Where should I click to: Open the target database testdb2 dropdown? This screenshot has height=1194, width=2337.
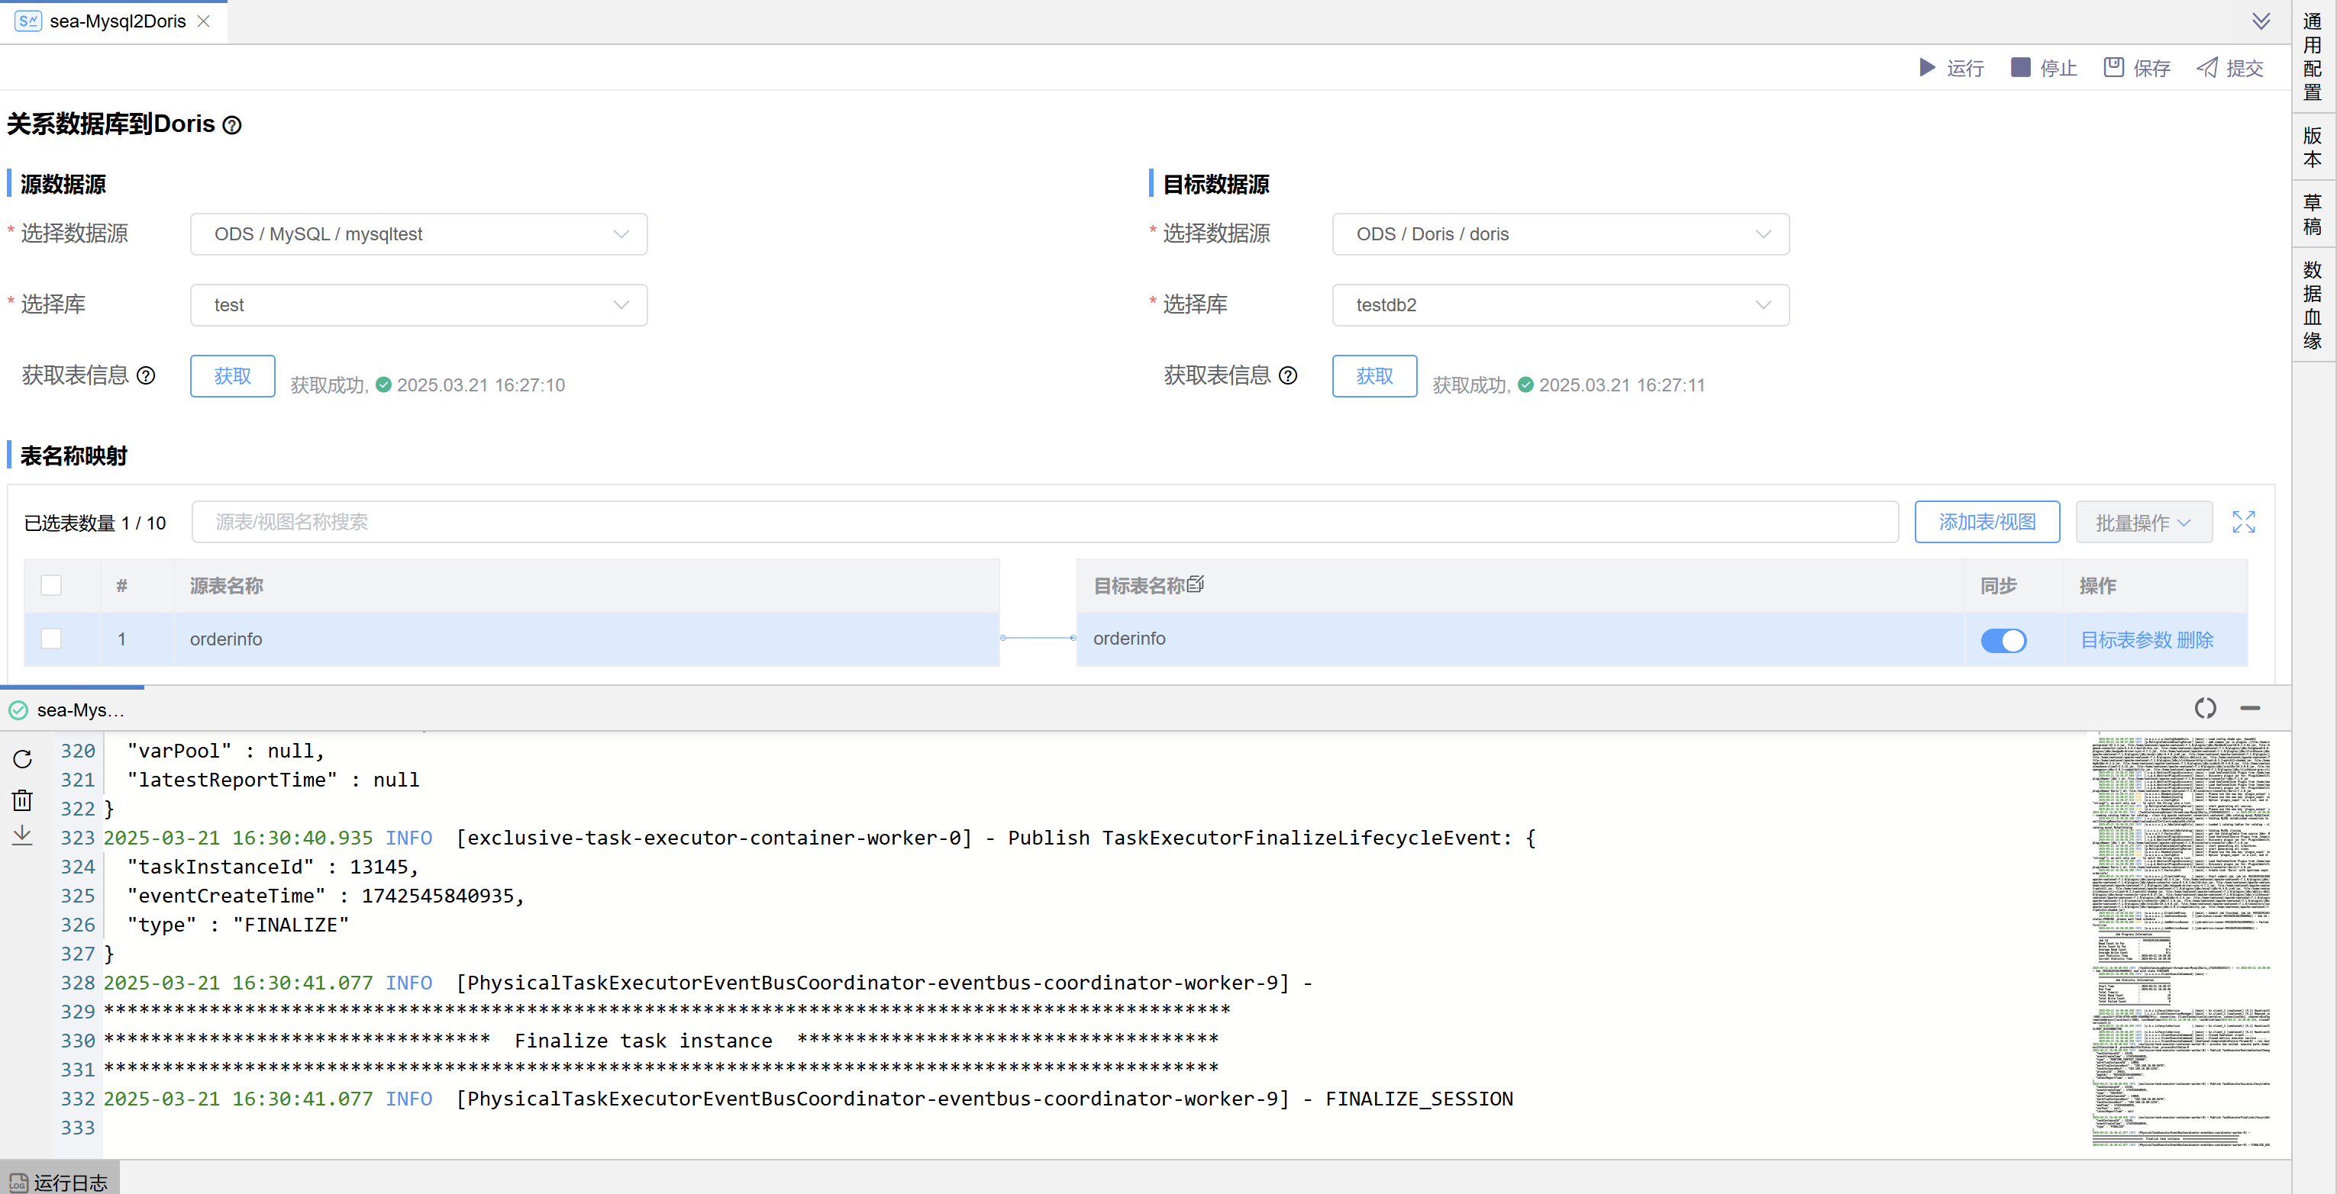click(x=1560, y=304)
